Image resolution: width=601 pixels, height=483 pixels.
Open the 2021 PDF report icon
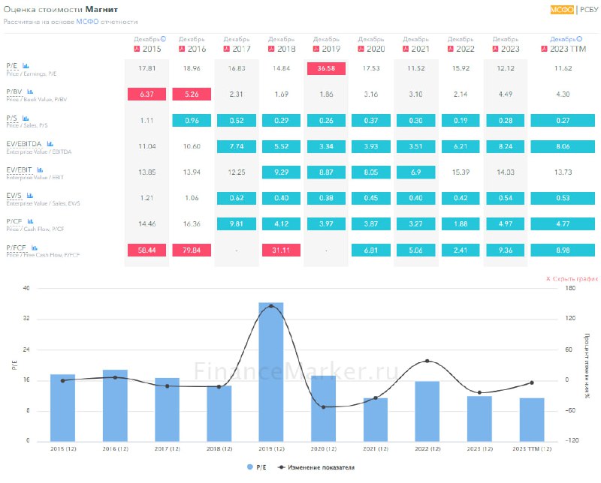click(406, 49)
